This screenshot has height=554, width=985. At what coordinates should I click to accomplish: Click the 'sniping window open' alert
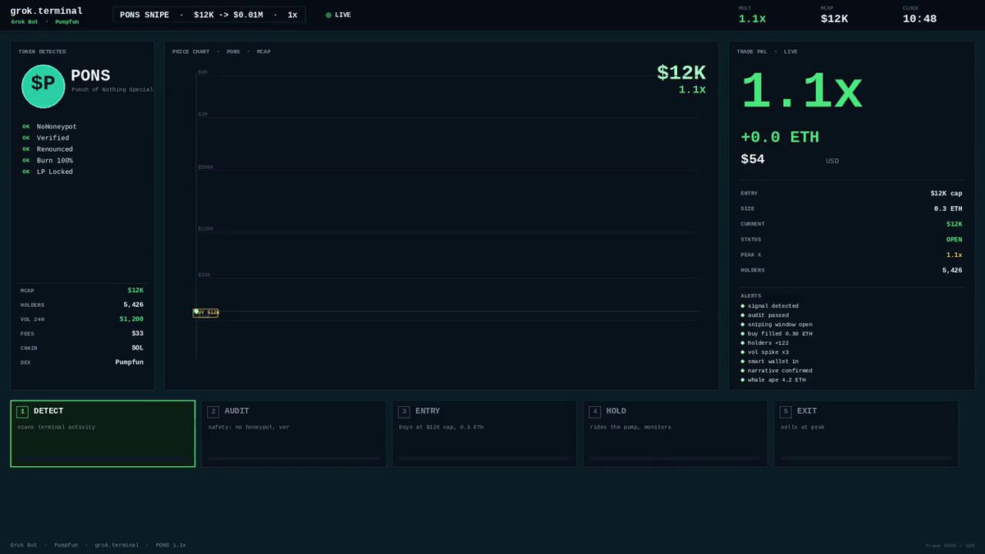tap(777, 324)
